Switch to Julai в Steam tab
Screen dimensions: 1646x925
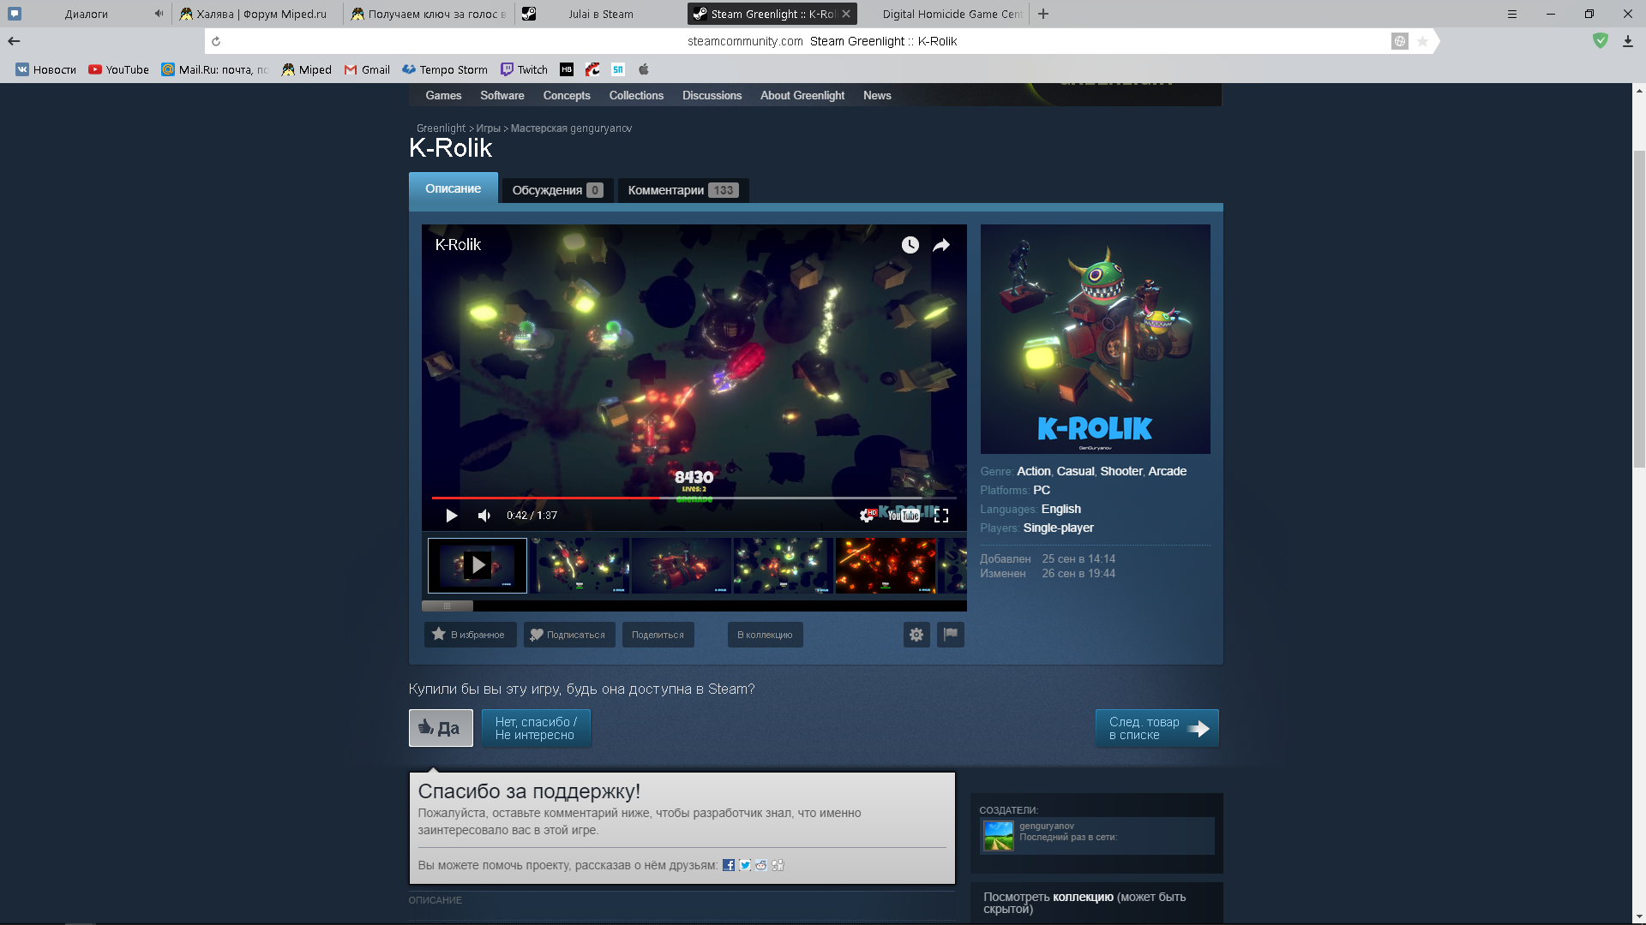coord(600,14)
